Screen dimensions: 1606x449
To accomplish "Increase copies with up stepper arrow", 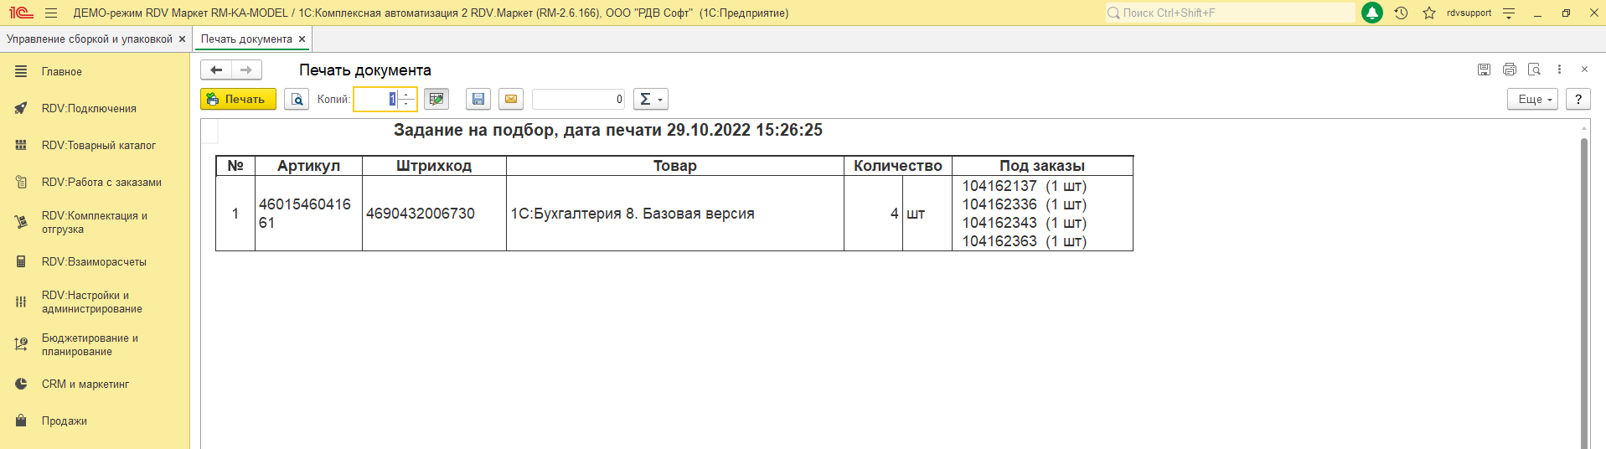I will pyautogui.click(x=406, y=94).
